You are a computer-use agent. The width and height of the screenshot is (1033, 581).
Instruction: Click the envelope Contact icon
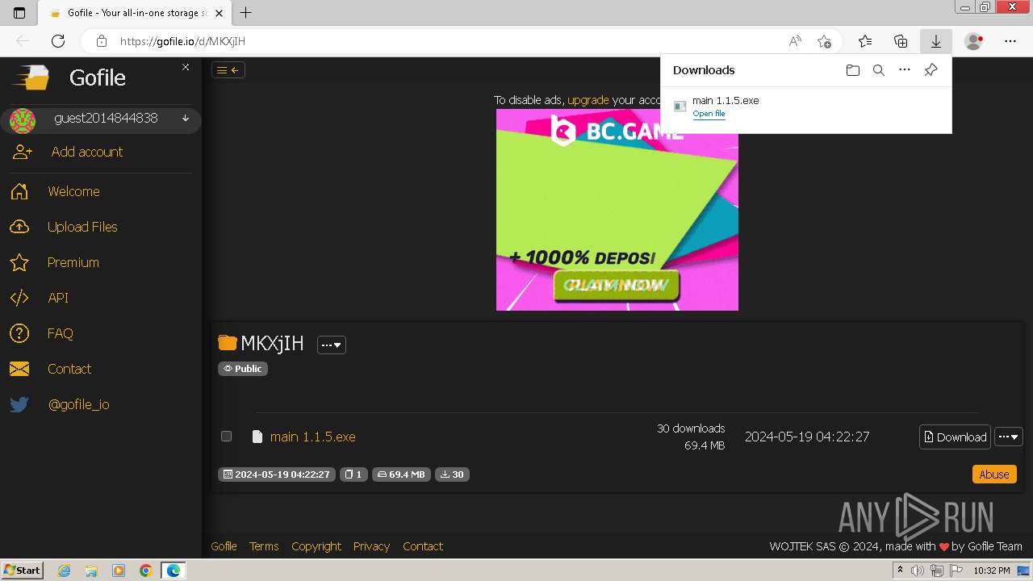pos(19,369)
